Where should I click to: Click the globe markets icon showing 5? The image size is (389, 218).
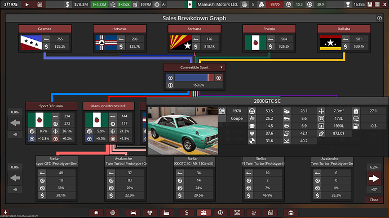pyautogui.click(x=245, y=4)
